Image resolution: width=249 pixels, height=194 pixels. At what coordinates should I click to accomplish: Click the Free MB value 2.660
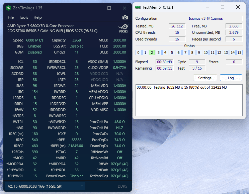(234, 26)
